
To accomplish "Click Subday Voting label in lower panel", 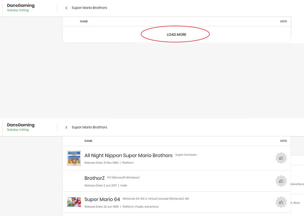I will click(x=18, y=130).
